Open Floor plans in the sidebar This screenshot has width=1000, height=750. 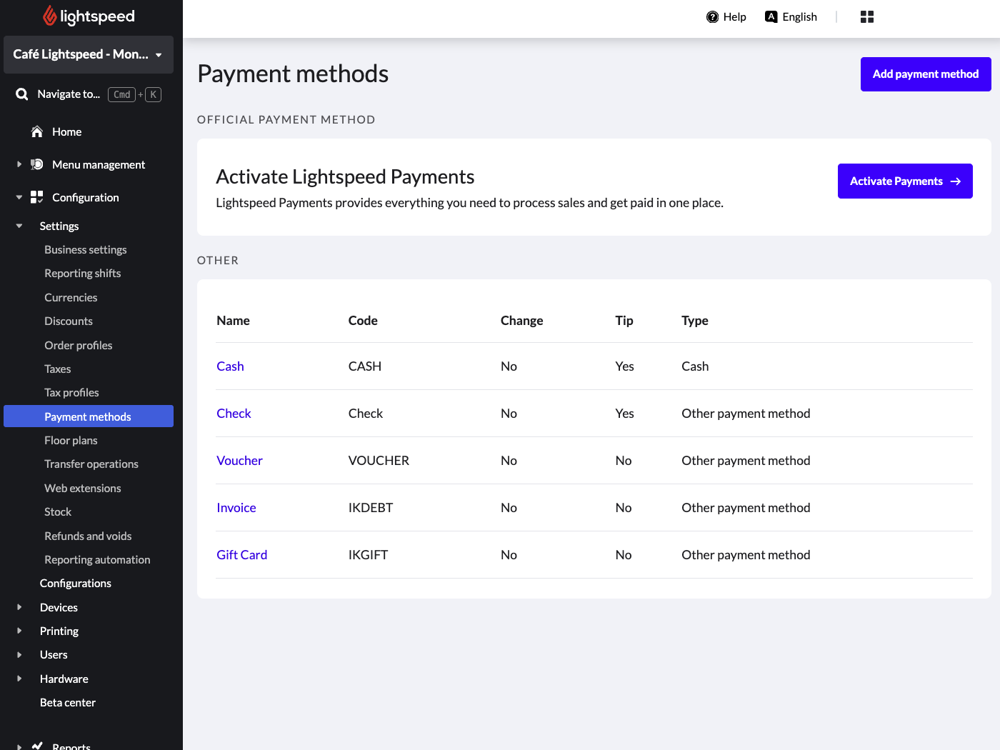pos(71,440)
